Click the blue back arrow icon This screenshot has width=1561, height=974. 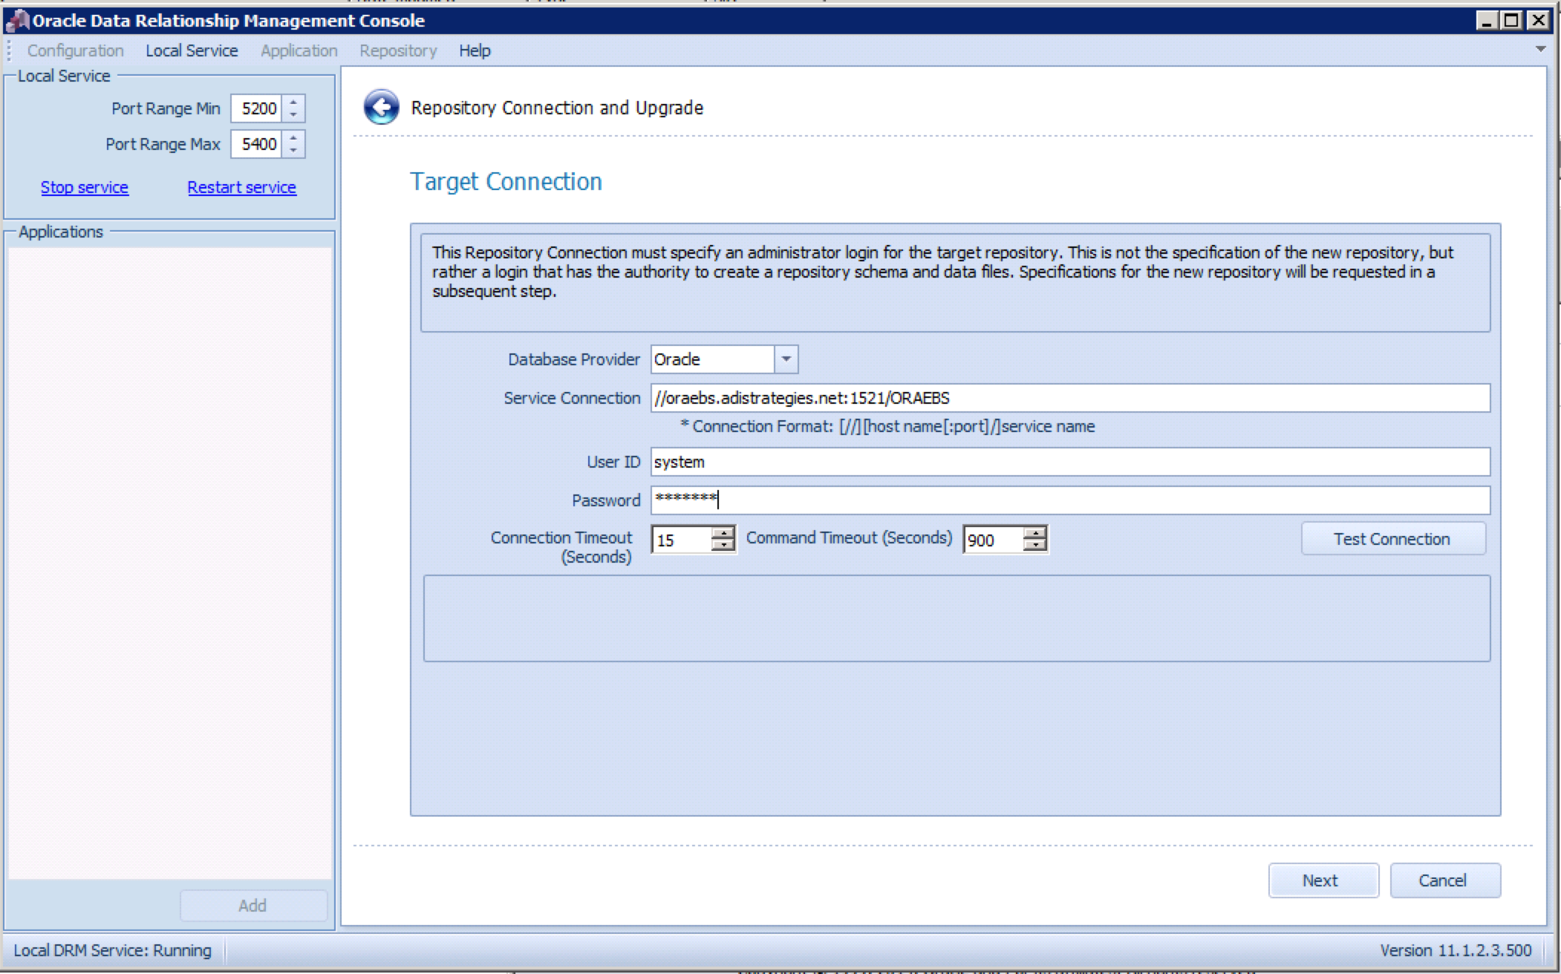click(x=381, y=108)
